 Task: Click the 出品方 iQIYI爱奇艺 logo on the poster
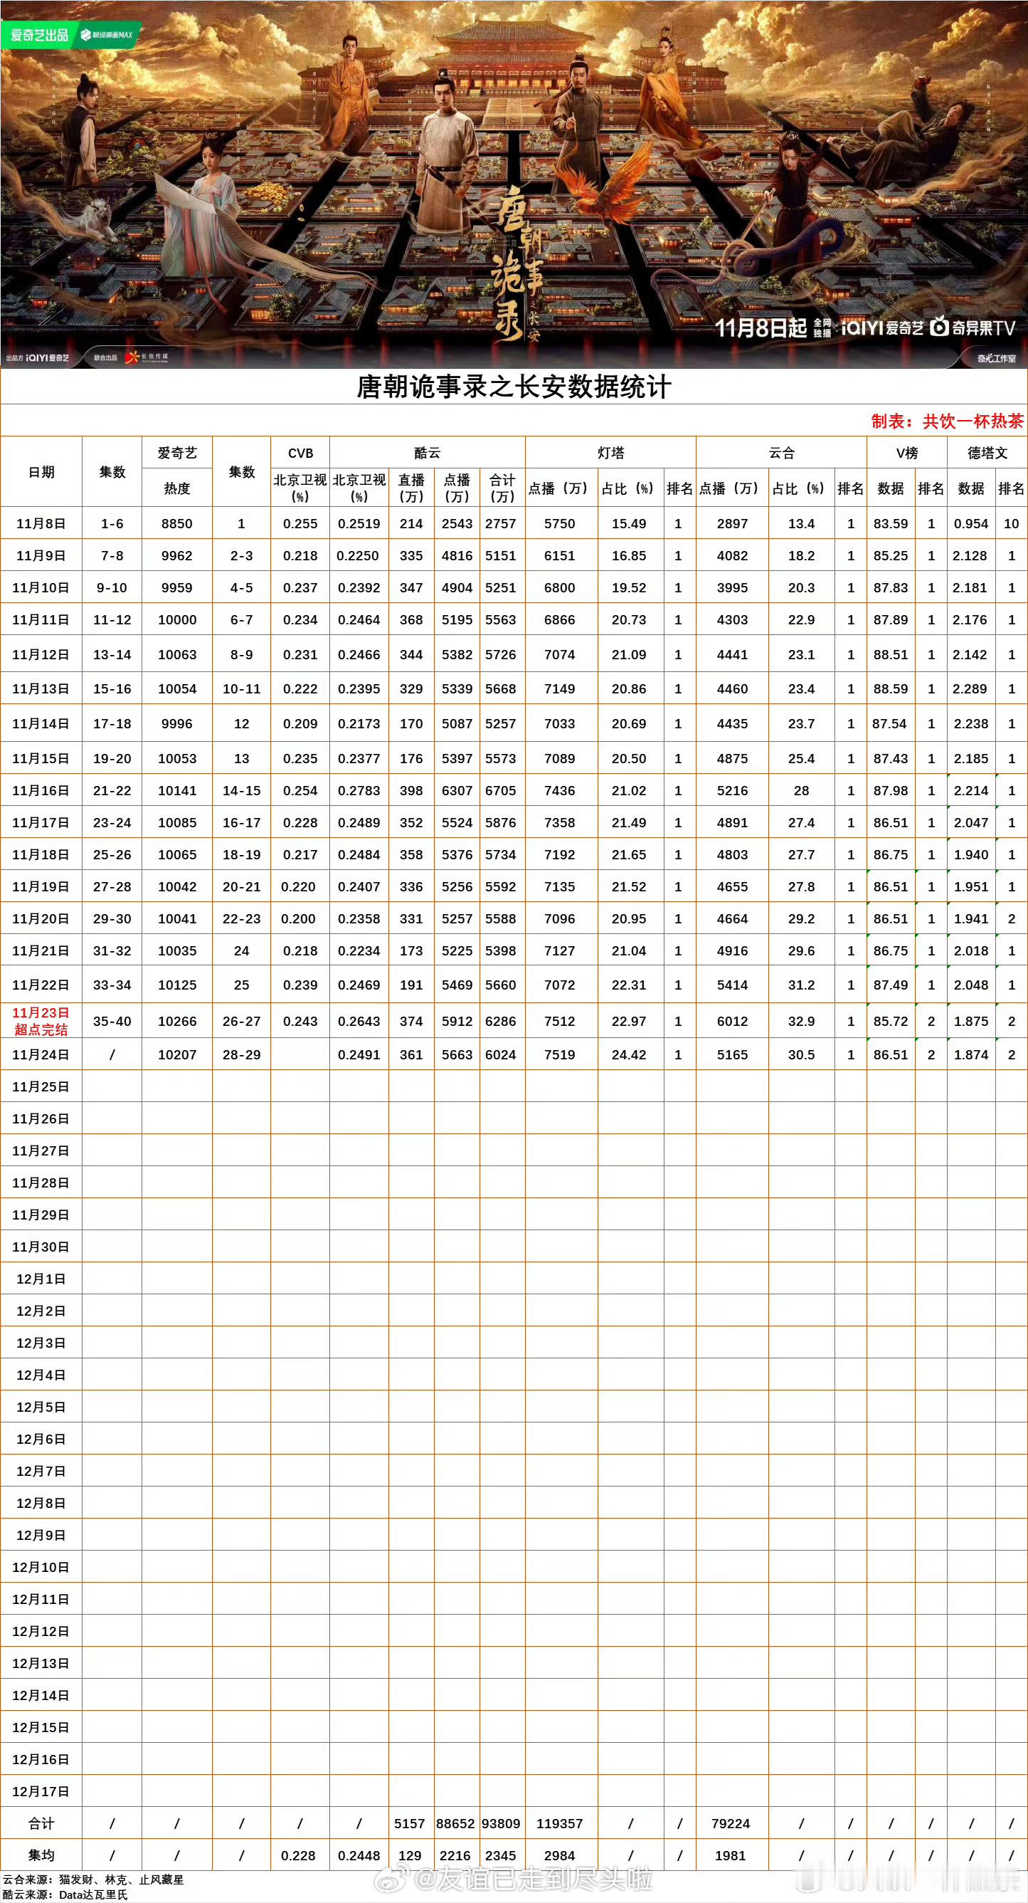(37, 357)
